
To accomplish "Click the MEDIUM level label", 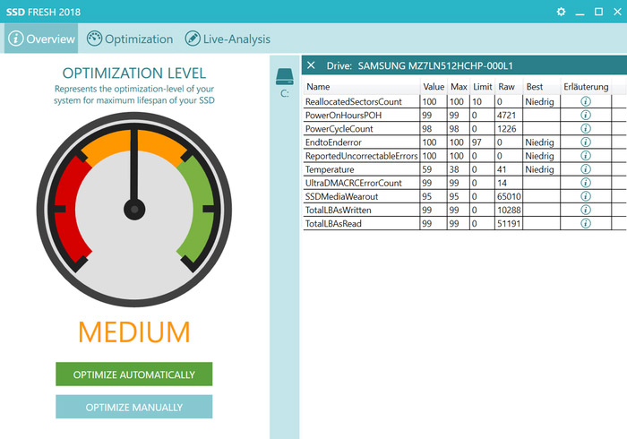I will (x=134, y=332).
